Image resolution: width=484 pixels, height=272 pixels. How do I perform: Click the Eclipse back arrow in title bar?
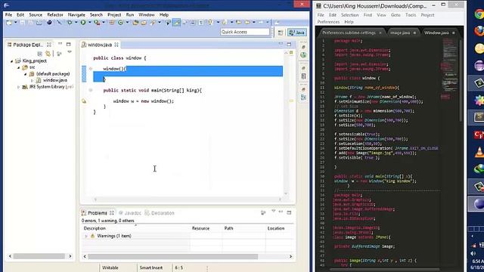[7, 5]
